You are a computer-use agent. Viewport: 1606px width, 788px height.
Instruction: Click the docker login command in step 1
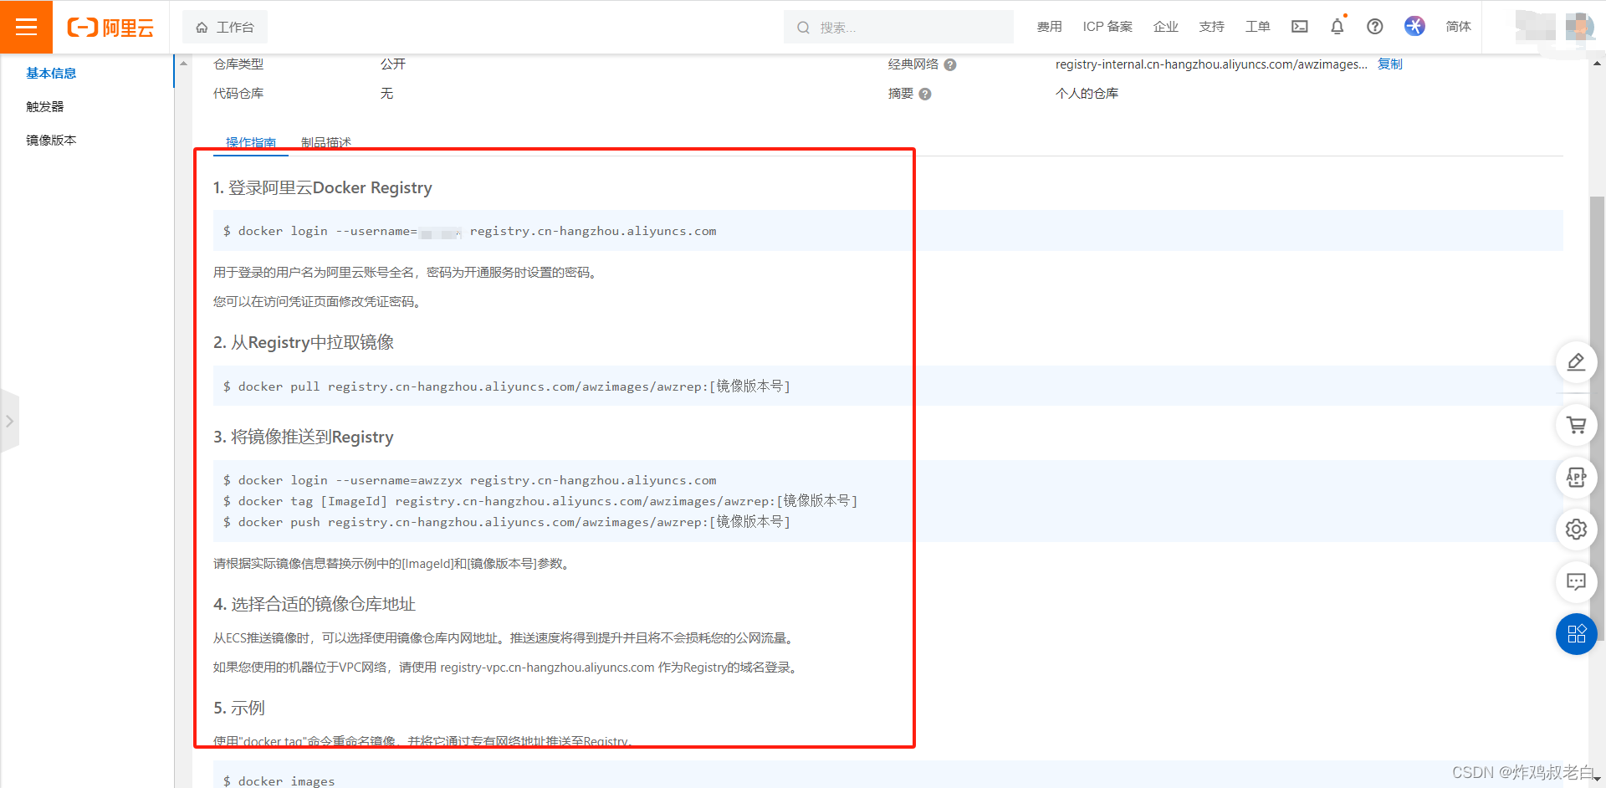[x=469, y=231]
